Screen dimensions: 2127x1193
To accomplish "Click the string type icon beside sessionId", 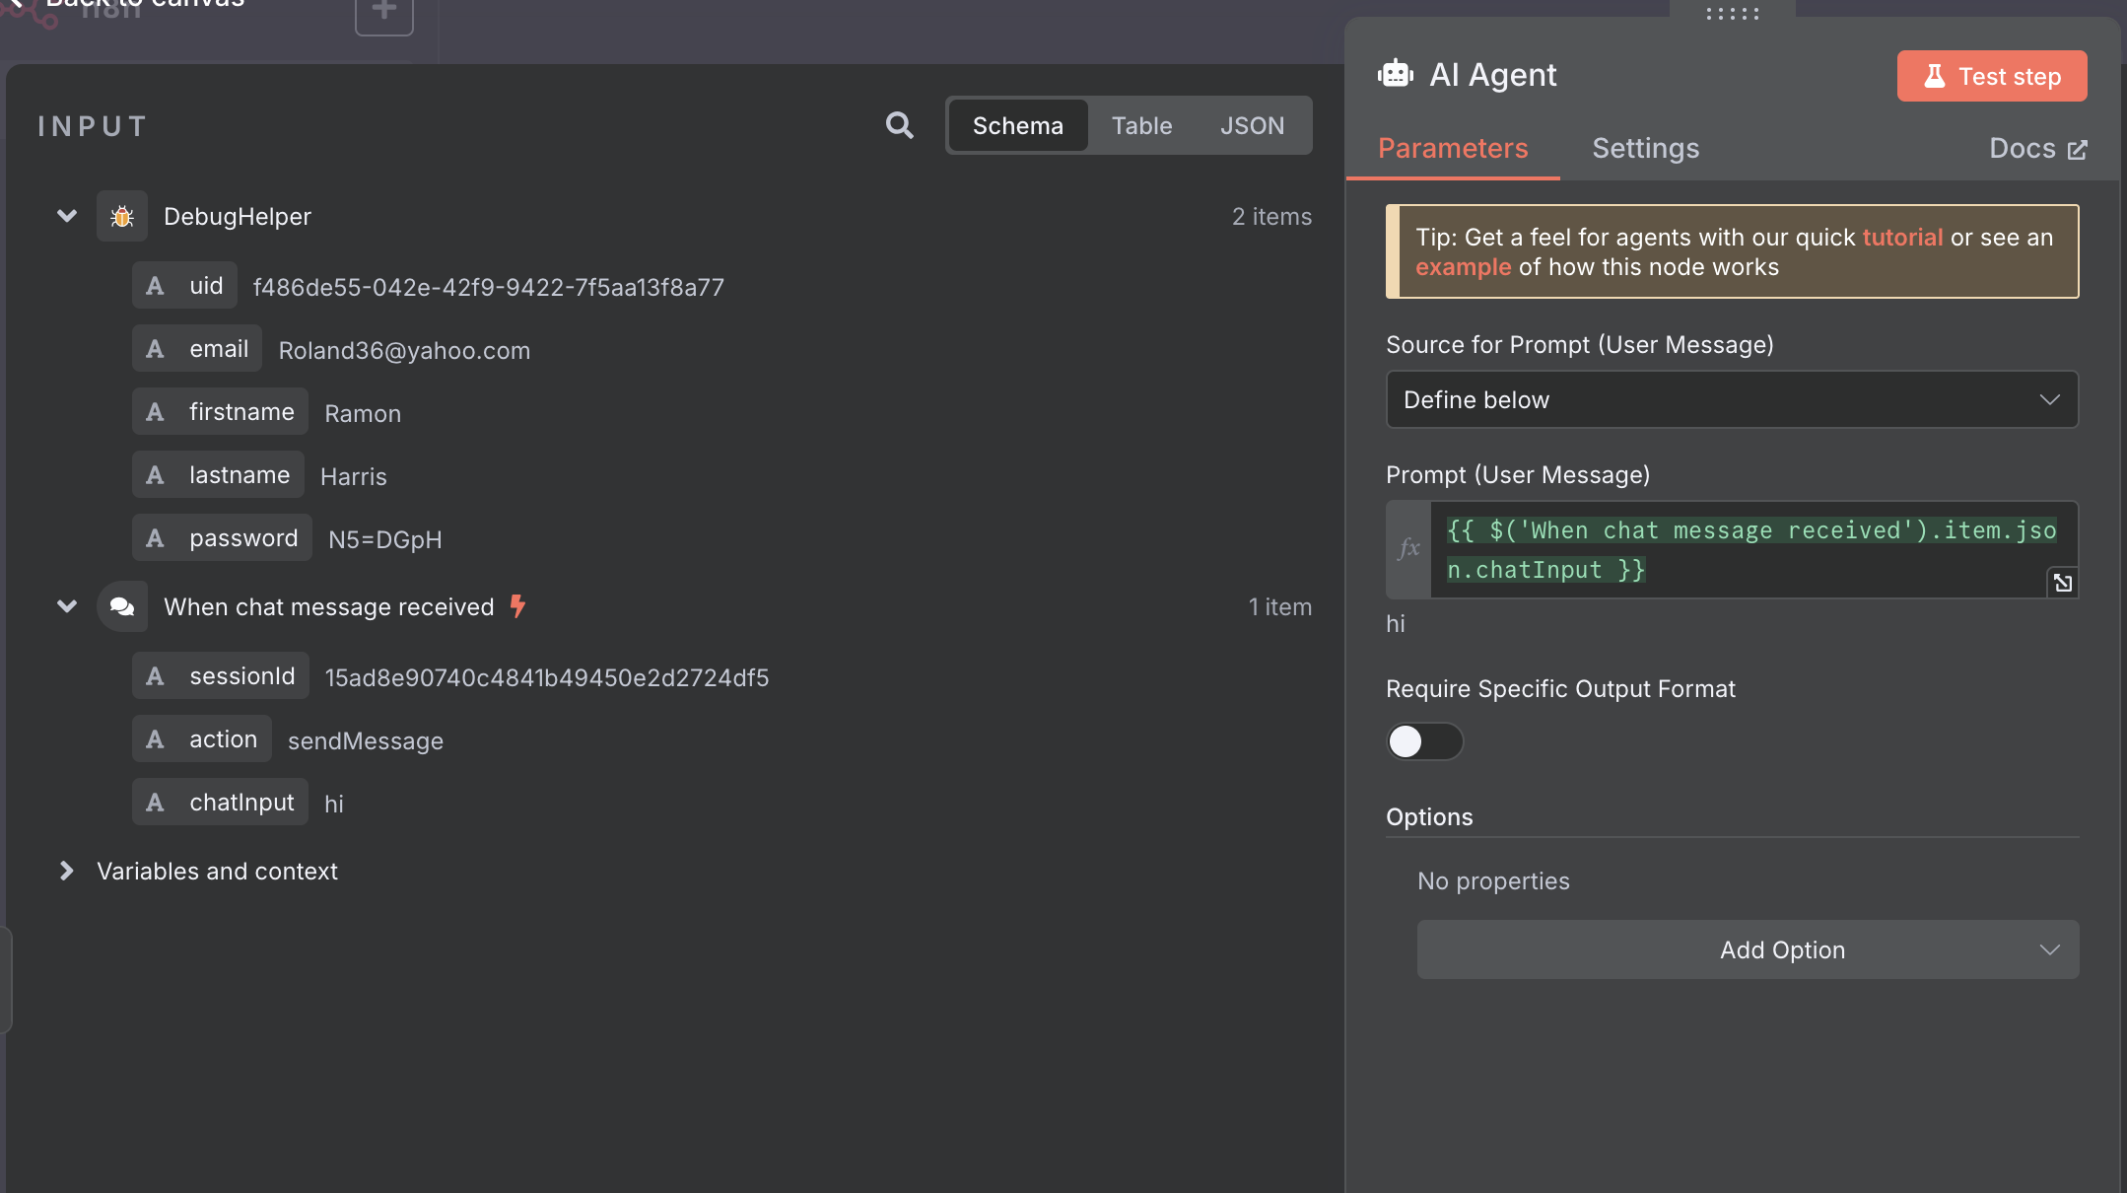I will click(x=155, y=676).
